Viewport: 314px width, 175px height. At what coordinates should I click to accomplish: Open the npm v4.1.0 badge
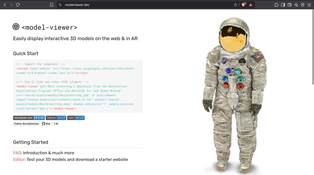tap(76, 118)
